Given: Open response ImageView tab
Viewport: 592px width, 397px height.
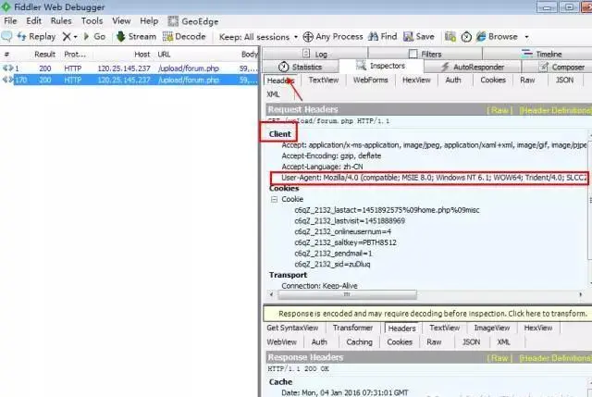Looking at the screenshot, I should tap(491, 328).
